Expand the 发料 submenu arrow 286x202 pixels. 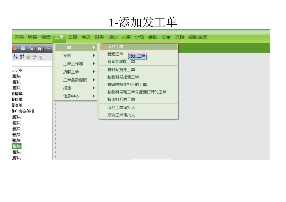coord(94,55)
